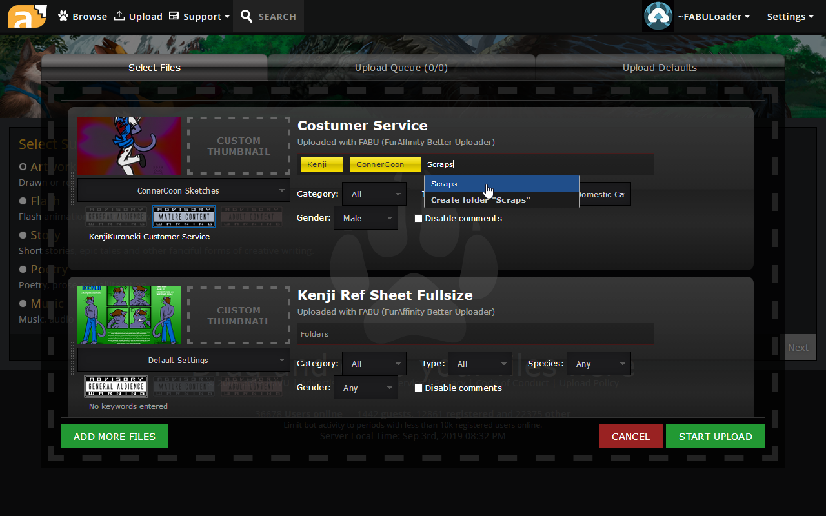Click the No keywords entered text
Viewport: 826px width, 516px height.
click(x=128, y=406)
